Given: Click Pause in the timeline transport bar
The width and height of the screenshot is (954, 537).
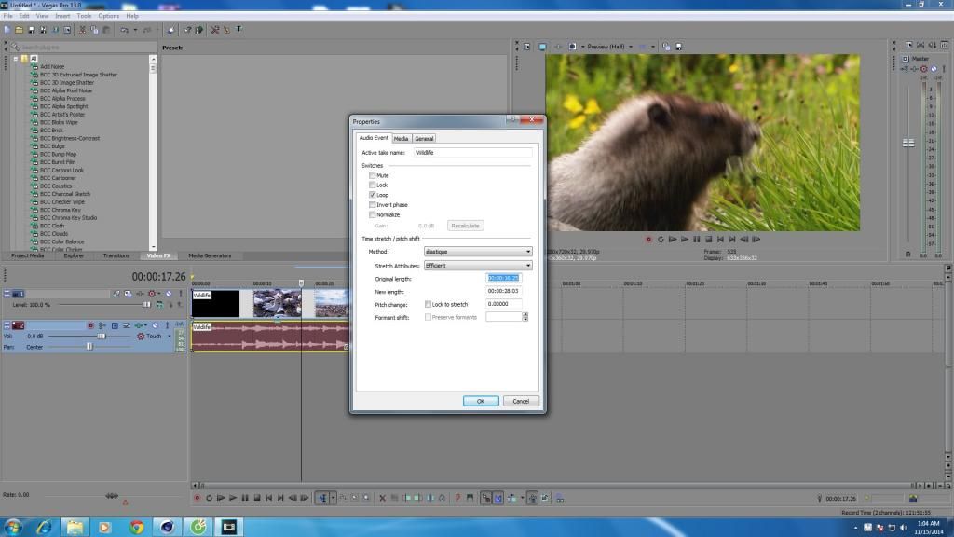Looking at the screenshot, I should click(245, 498).
